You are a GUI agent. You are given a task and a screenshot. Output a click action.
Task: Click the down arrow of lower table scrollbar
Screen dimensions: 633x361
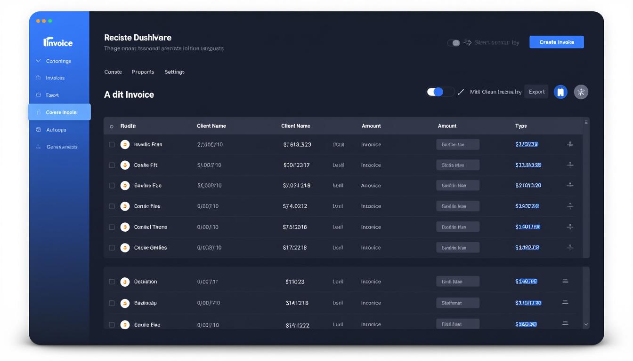pyautogui.click(x=586, y=324)
